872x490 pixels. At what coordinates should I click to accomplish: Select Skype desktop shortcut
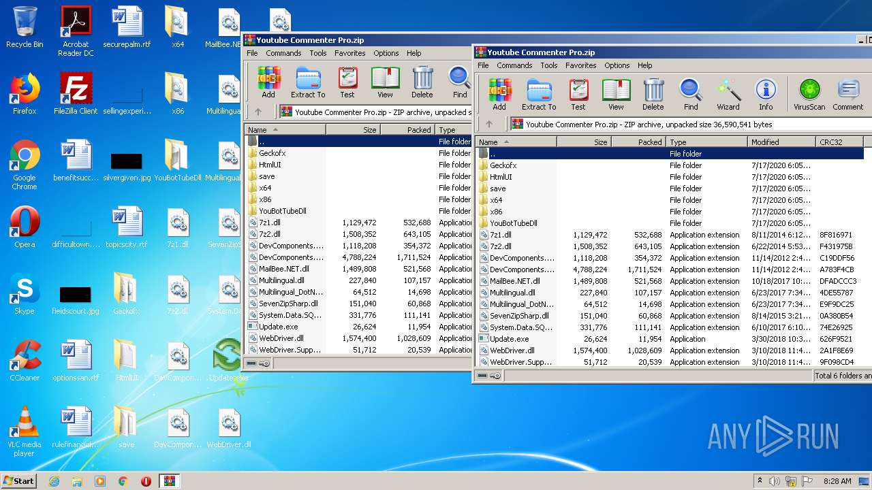(x=25, y=294)
